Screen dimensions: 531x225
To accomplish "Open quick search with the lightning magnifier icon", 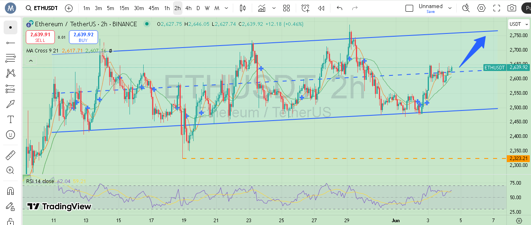I will pos(466,8).
